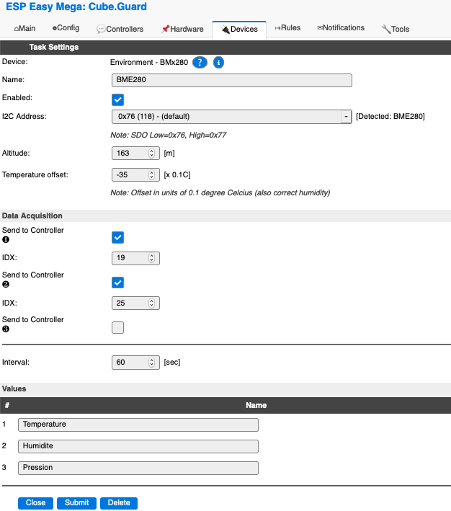Click the Interval stepper arrows
Image resolution: width=451 pixels, height=511 pixels.
(151, 363)
